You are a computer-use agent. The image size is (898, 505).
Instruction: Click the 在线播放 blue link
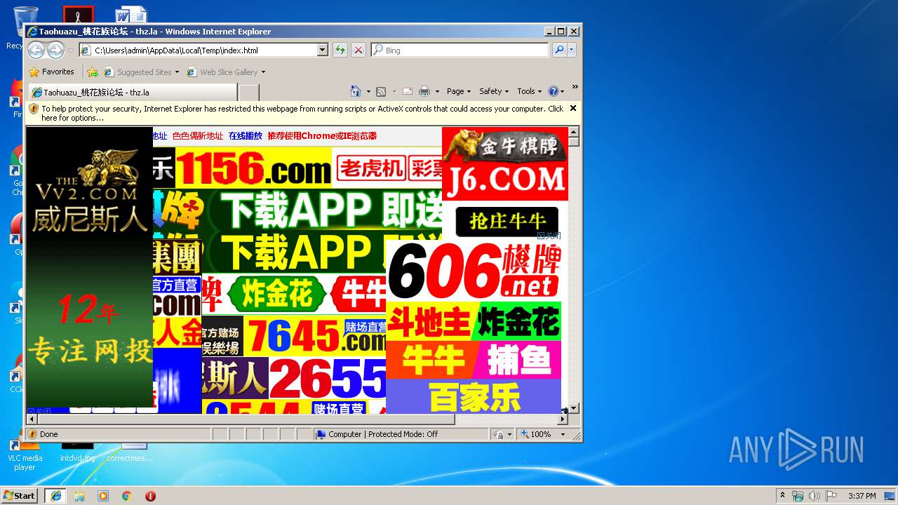[246, 136]
